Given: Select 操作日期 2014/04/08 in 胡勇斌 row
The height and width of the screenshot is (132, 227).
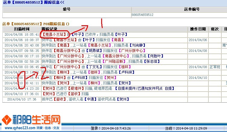Looking at the screenshot, I should [198, 51].
